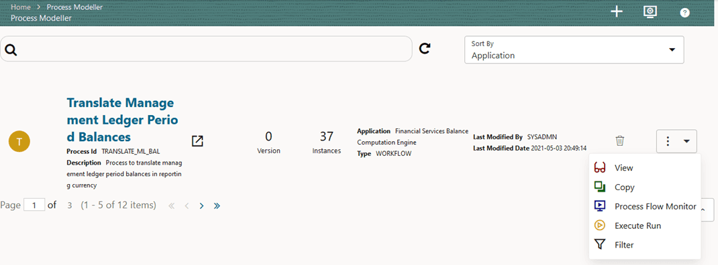
Task: Click the funnel Filter icon
Action: (x=599, y=245)
